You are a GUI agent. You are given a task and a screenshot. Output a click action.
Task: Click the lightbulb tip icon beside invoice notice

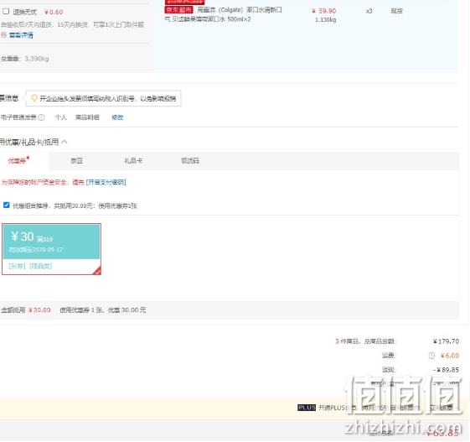[x=34, y=98]
